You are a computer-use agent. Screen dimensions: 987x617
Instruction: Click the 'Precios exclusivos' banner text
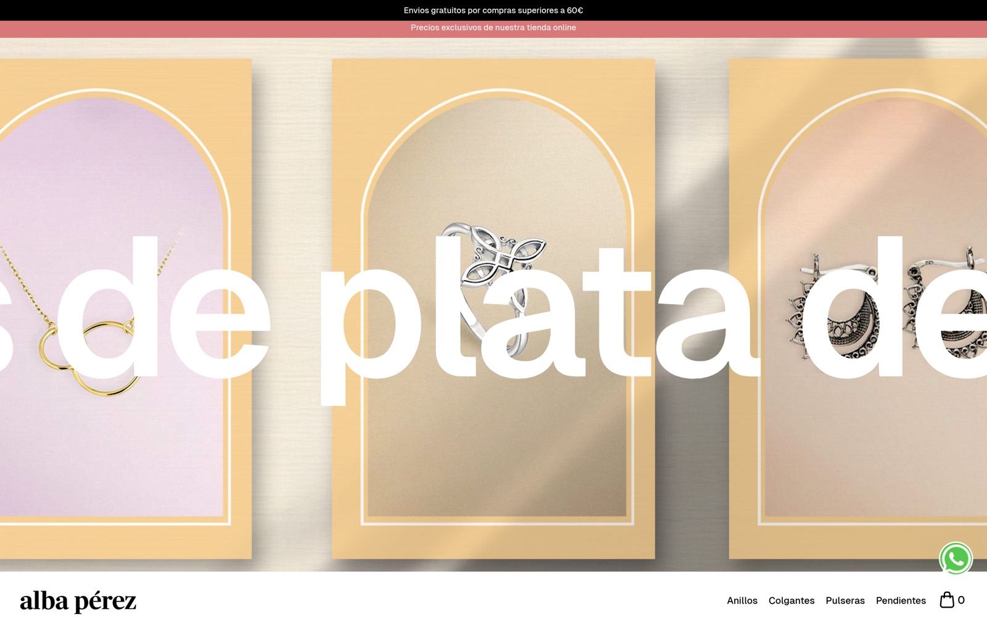pyautogui.click(x=493, y=28)
